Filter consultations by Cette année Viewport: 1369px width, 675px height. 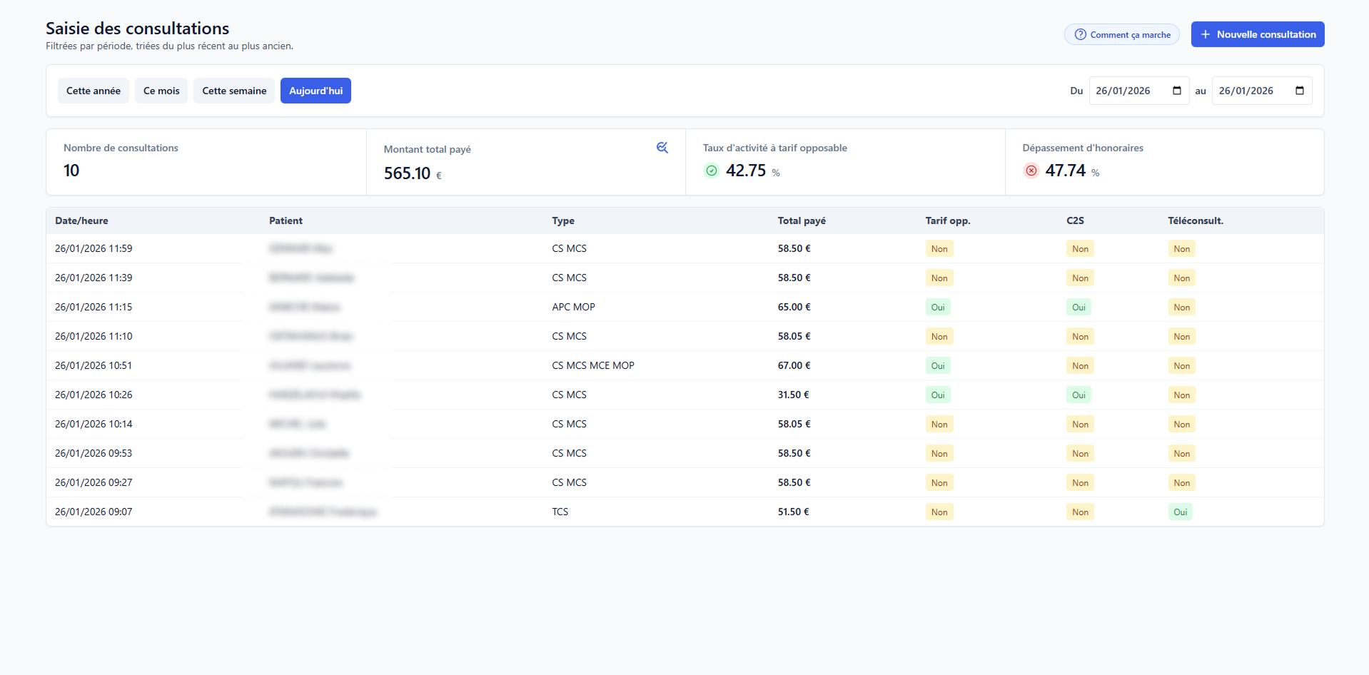click(x=94, y=91)
